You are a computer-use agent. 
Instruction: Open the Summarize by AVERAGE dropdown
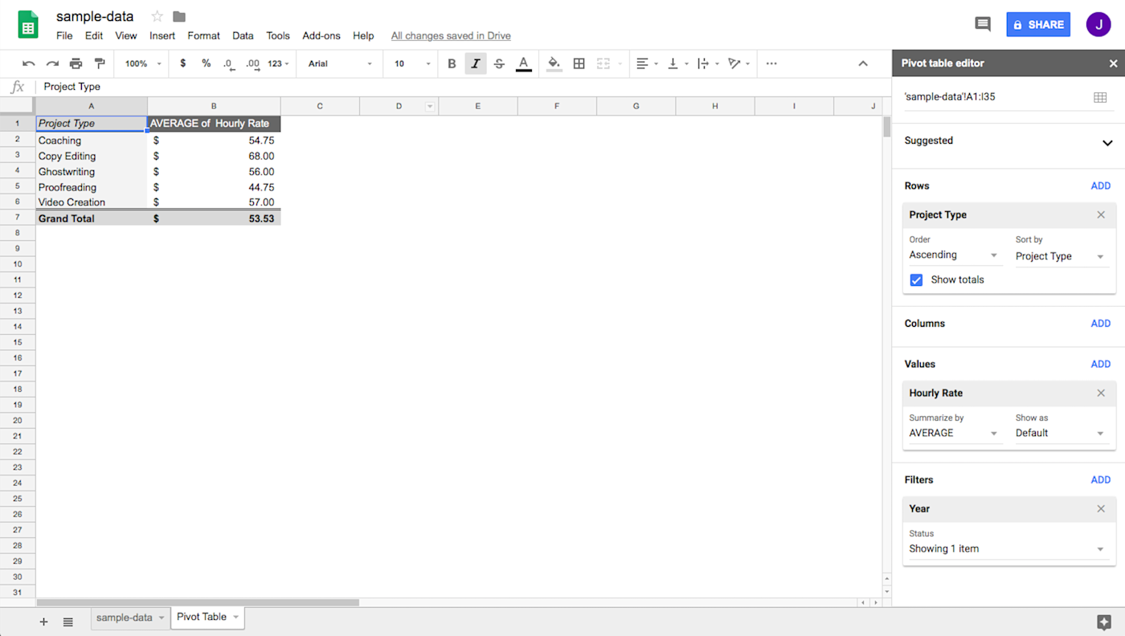[x=953, y=432]
